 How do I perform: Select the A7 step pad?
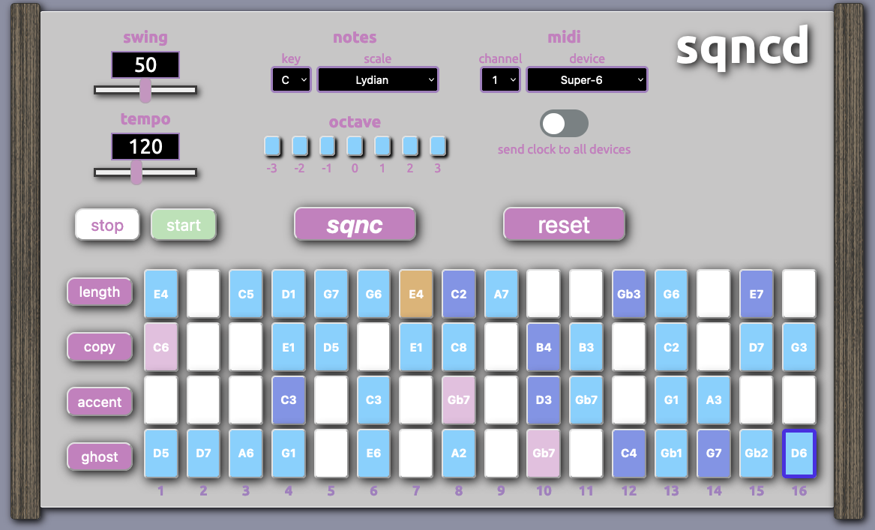coord(501,294)
